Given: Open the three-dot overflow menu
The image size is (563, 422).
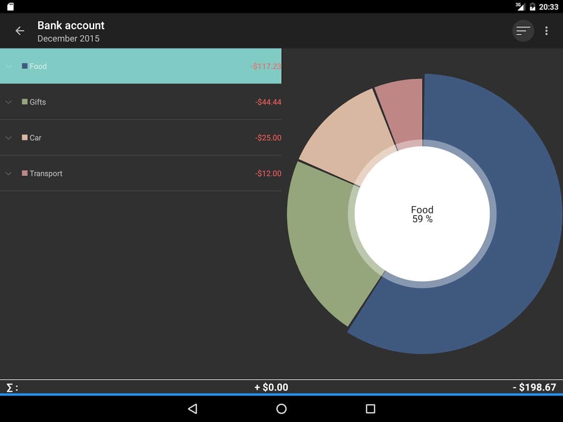Looking at the screenshot, I should click(x=546, y=31).
